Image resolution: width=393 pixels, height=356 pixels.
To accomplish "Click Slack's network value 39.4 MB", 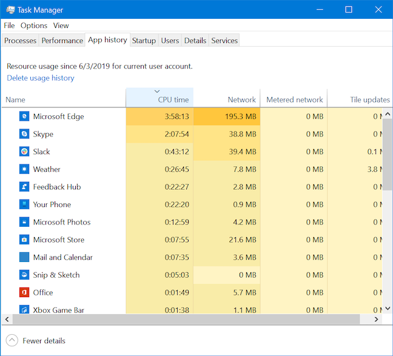I will tap(243, 152).
